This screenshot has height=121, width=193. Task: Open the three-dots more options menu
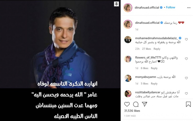(189, 8)
